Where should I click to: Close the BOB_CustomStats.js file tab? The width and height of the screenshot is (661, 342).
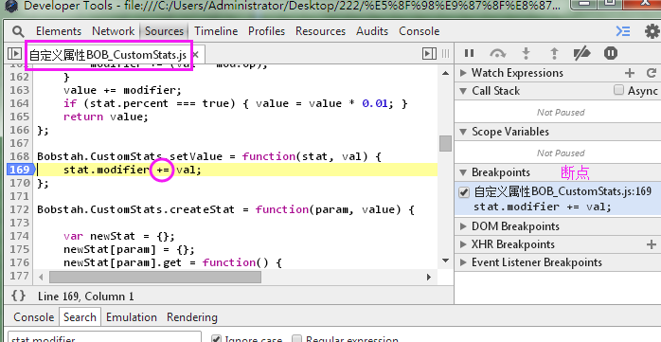tap(195, 54)
